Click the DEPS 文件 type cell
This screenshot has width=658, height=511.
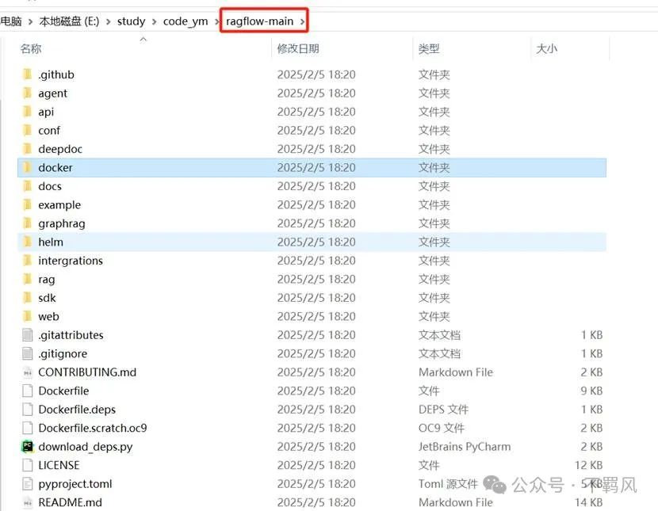(443, 409)
